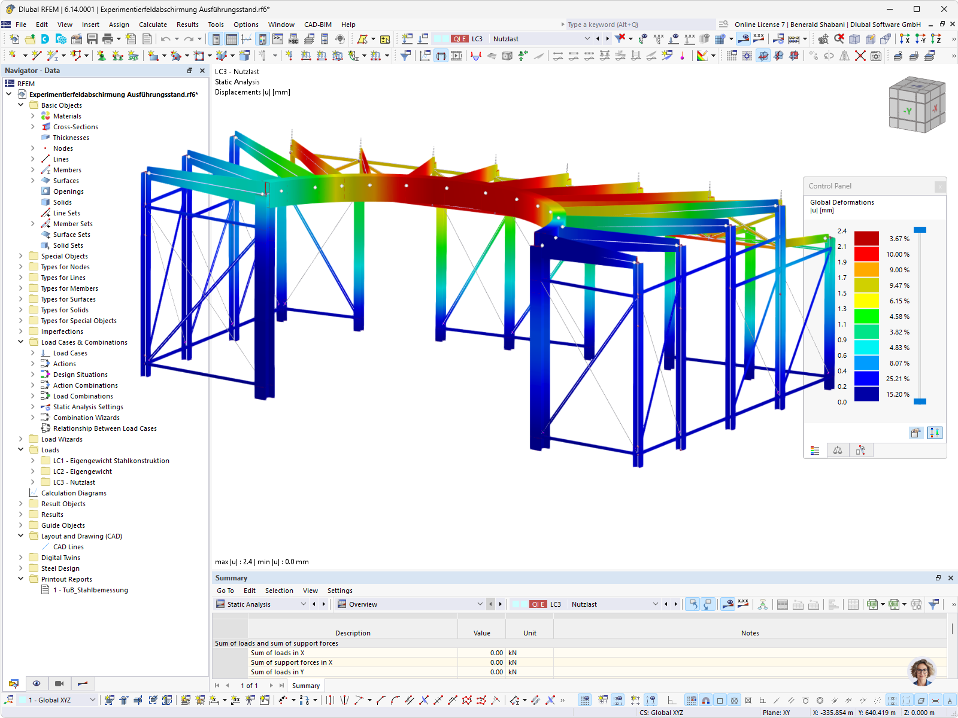Open the CAD-BIM menu
Viewport: 958px width, 718px height.
318,25
